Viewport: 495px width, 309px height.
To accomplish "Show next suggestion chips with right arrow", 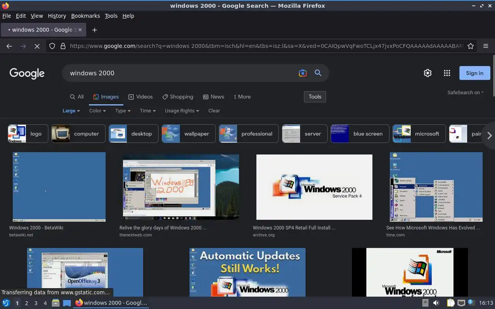I will [489, 135].
